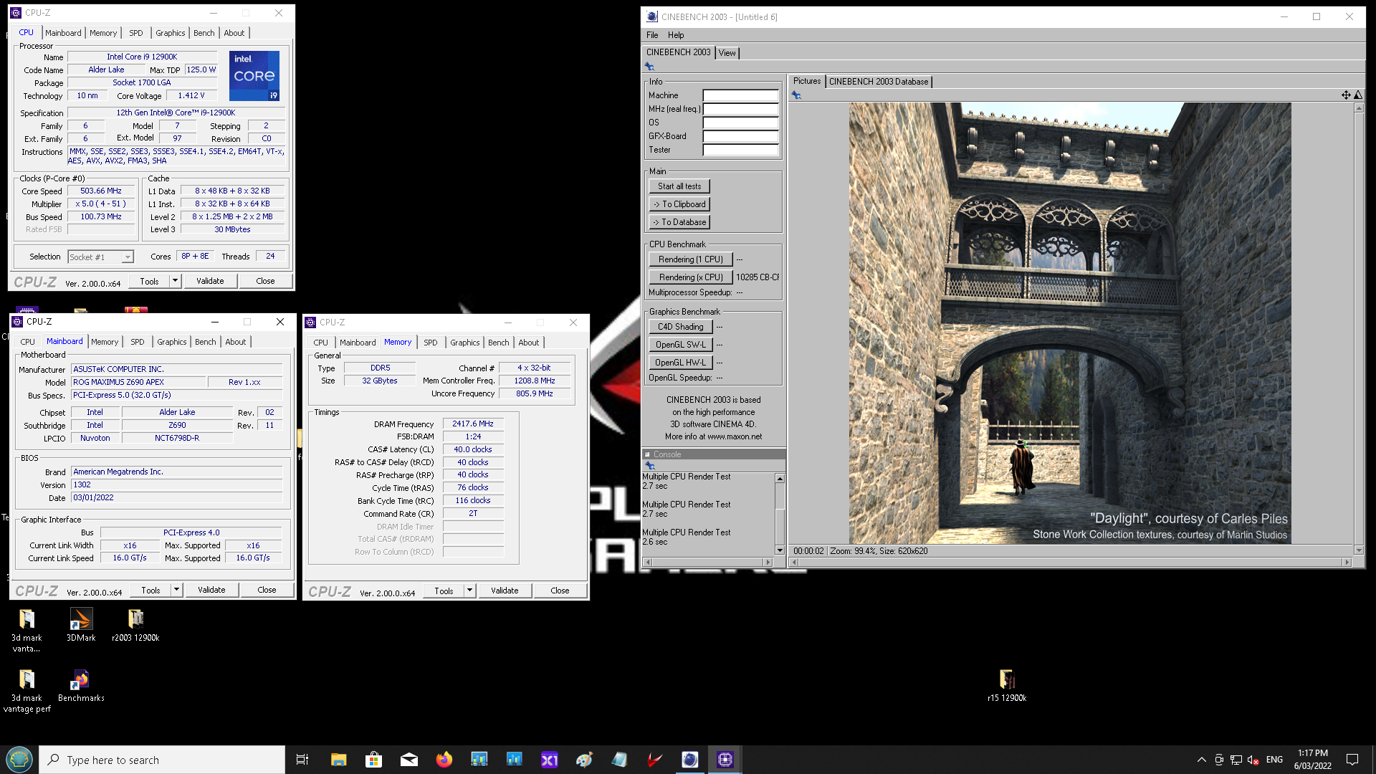Click the move-view cross icon in the picture viewer
The height and width of the screenshot is (774, 1376).
point(1346,95)
